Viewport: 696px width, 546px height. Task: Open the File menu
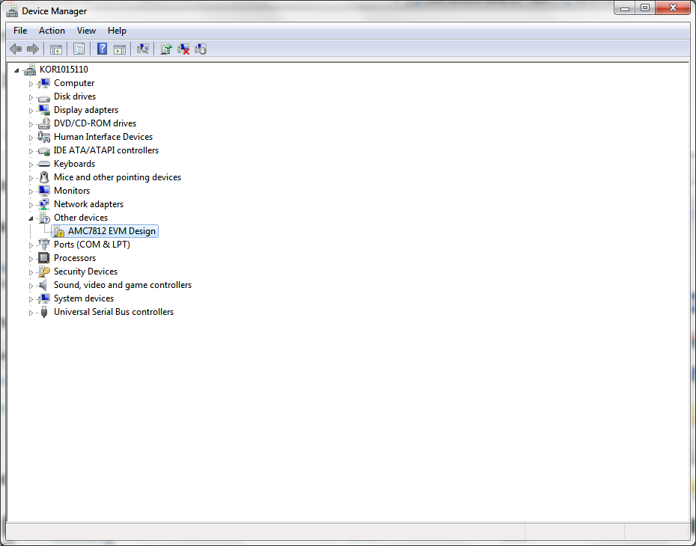[20, 31]
